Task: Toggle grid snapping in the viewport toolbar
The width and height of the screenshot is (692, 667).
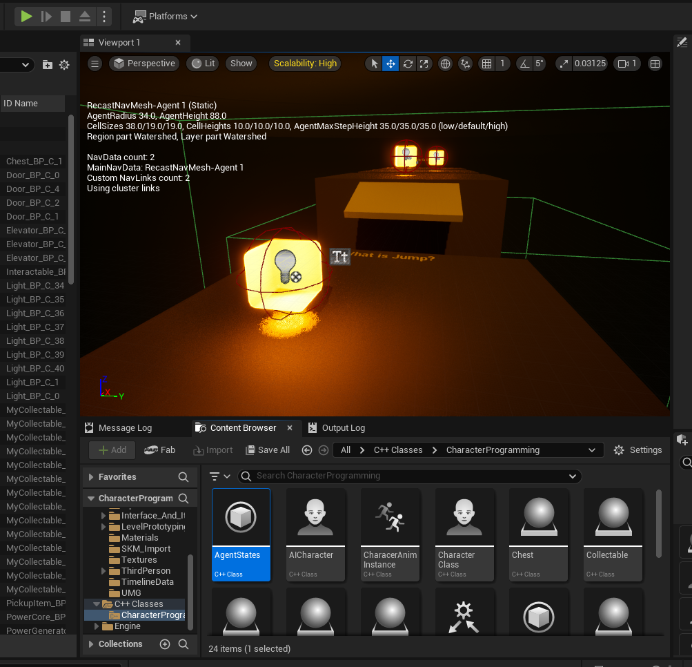Action: click(488, 64)
